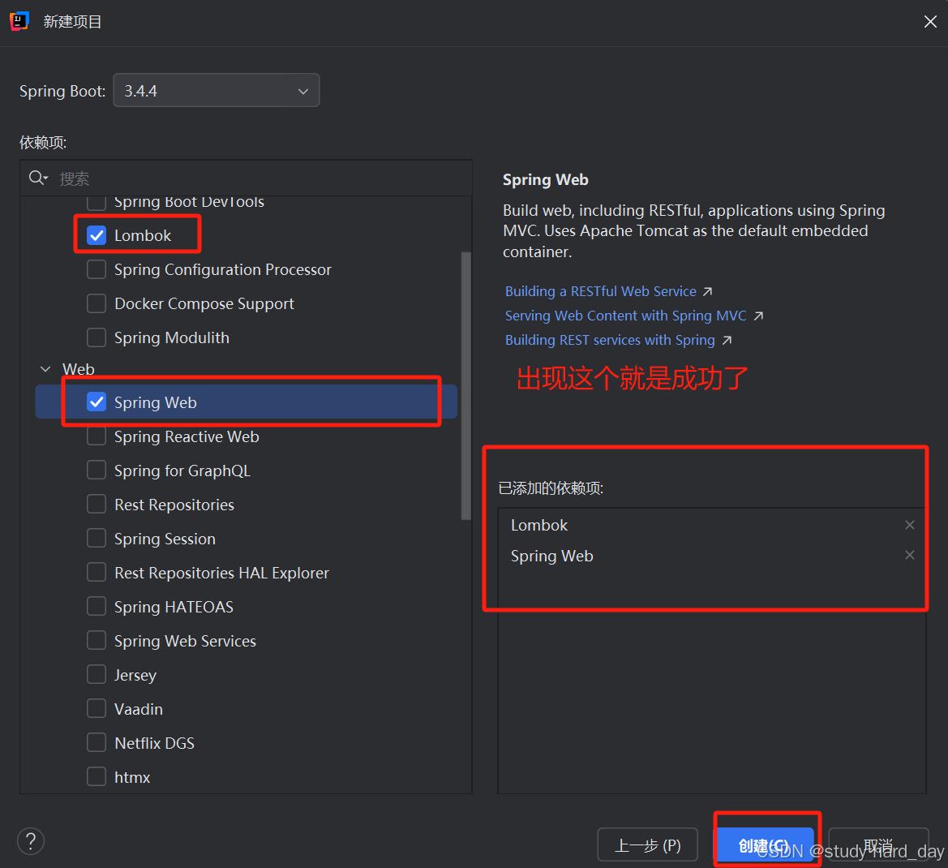Image resolution: width=948 pixels, height=868 pixels.
Task: Check the Vaadin checkbox
Action: pos(97,708)
